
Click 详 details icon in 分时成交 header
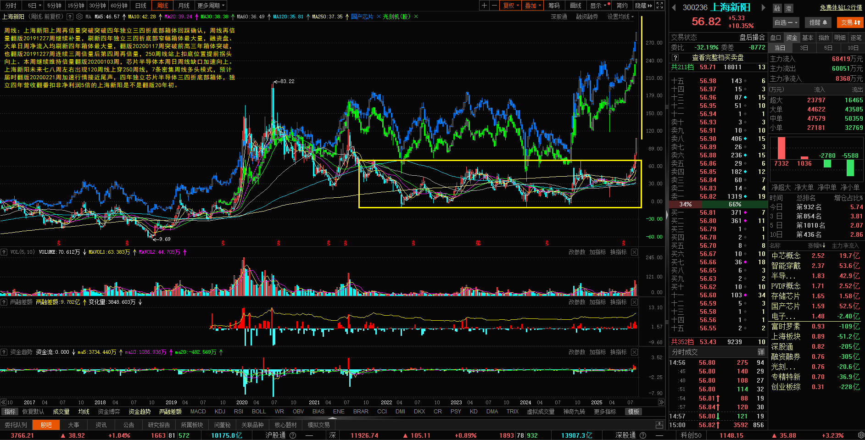761,352
